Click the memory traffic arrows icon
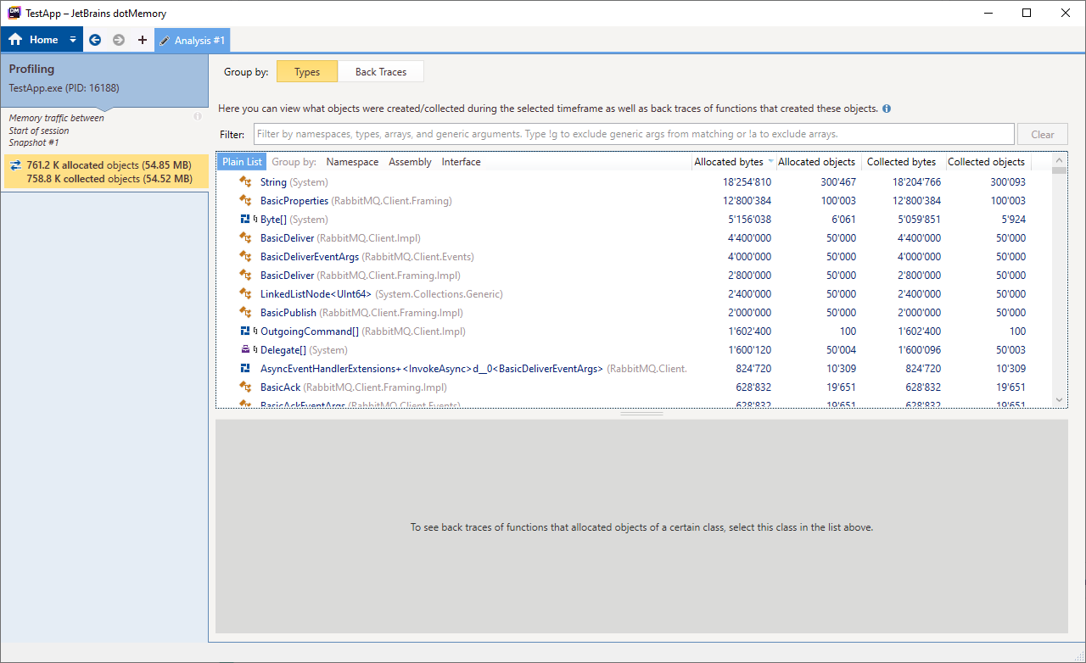This screenshot has height=663, width=1086. 15,165
